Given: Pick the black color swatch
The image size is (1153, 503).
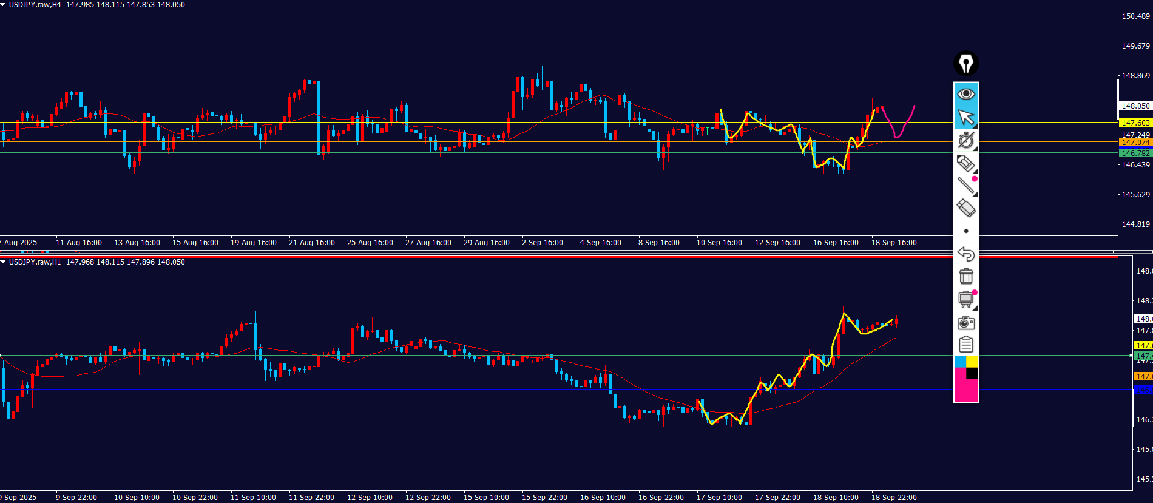Looking at the screenshot, I should 972,374.
